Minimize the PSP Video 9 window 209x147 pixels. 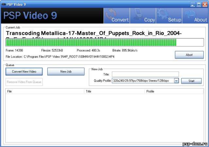pyautogui.click(x=193, y=4)
